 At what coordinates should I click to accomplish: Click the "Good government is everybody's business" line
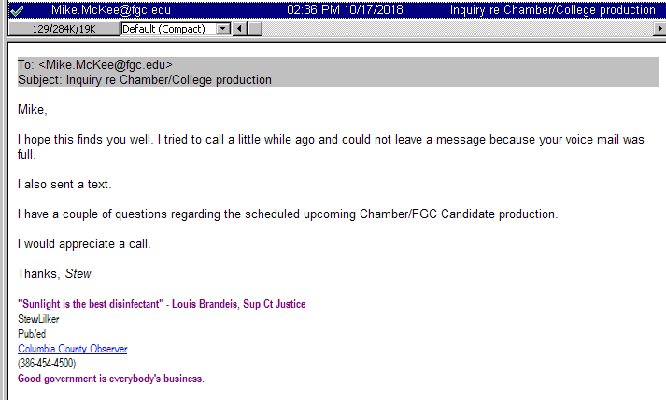pyautogui.click(x=110, y=379)
